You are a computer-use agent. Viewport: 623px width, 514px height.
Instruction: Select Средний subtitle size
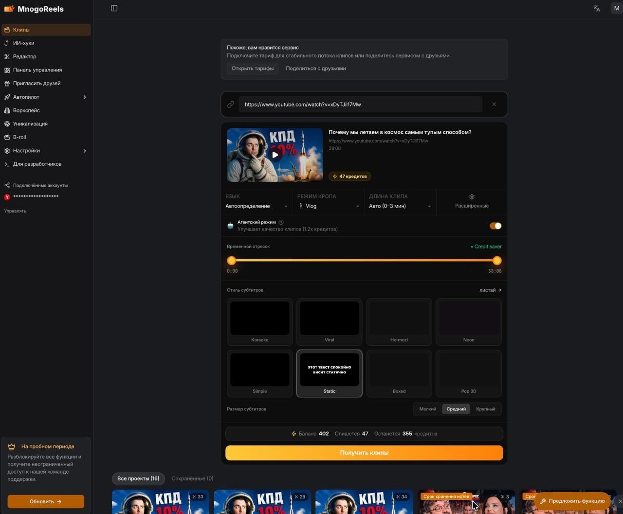456,409
